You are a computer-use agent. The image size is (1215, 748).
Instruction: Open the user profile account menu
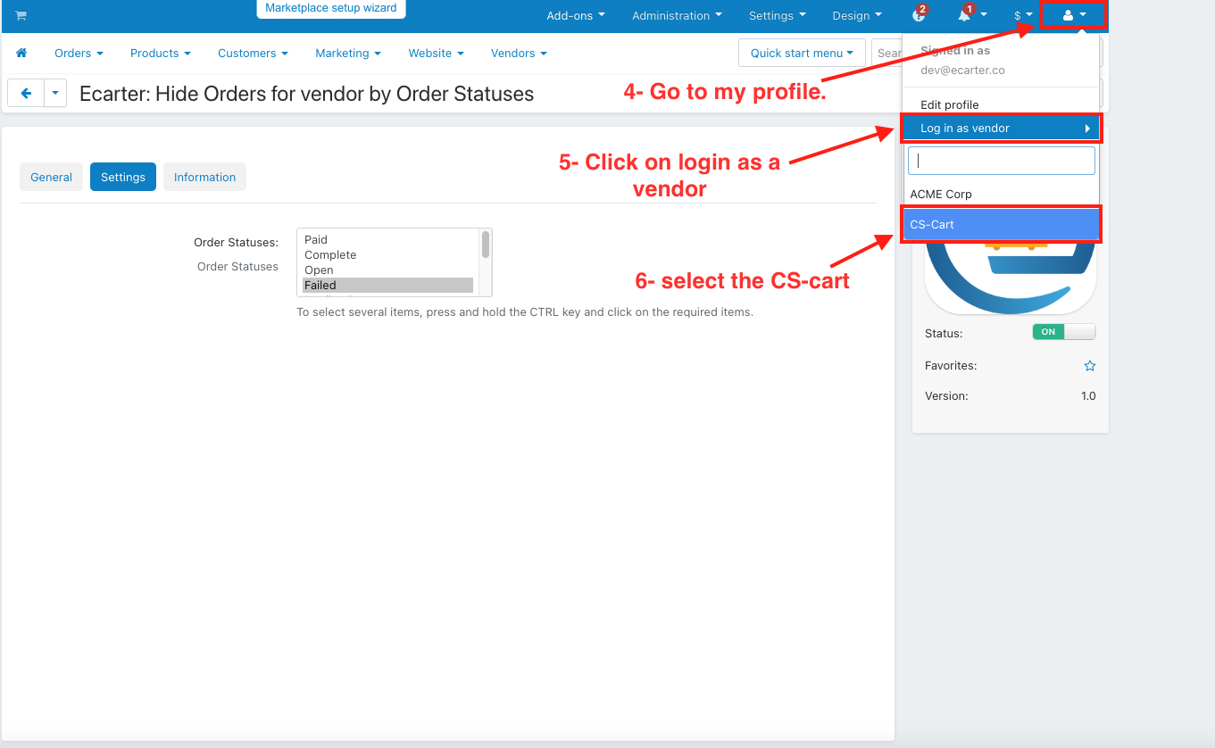pos(1074,15)
